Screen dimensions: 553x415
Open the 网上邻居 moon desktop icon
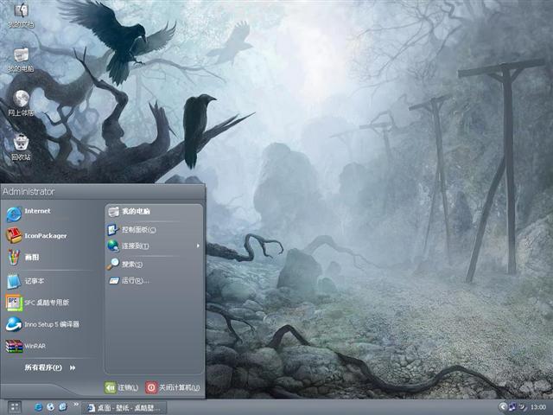(x=21, y=103)
